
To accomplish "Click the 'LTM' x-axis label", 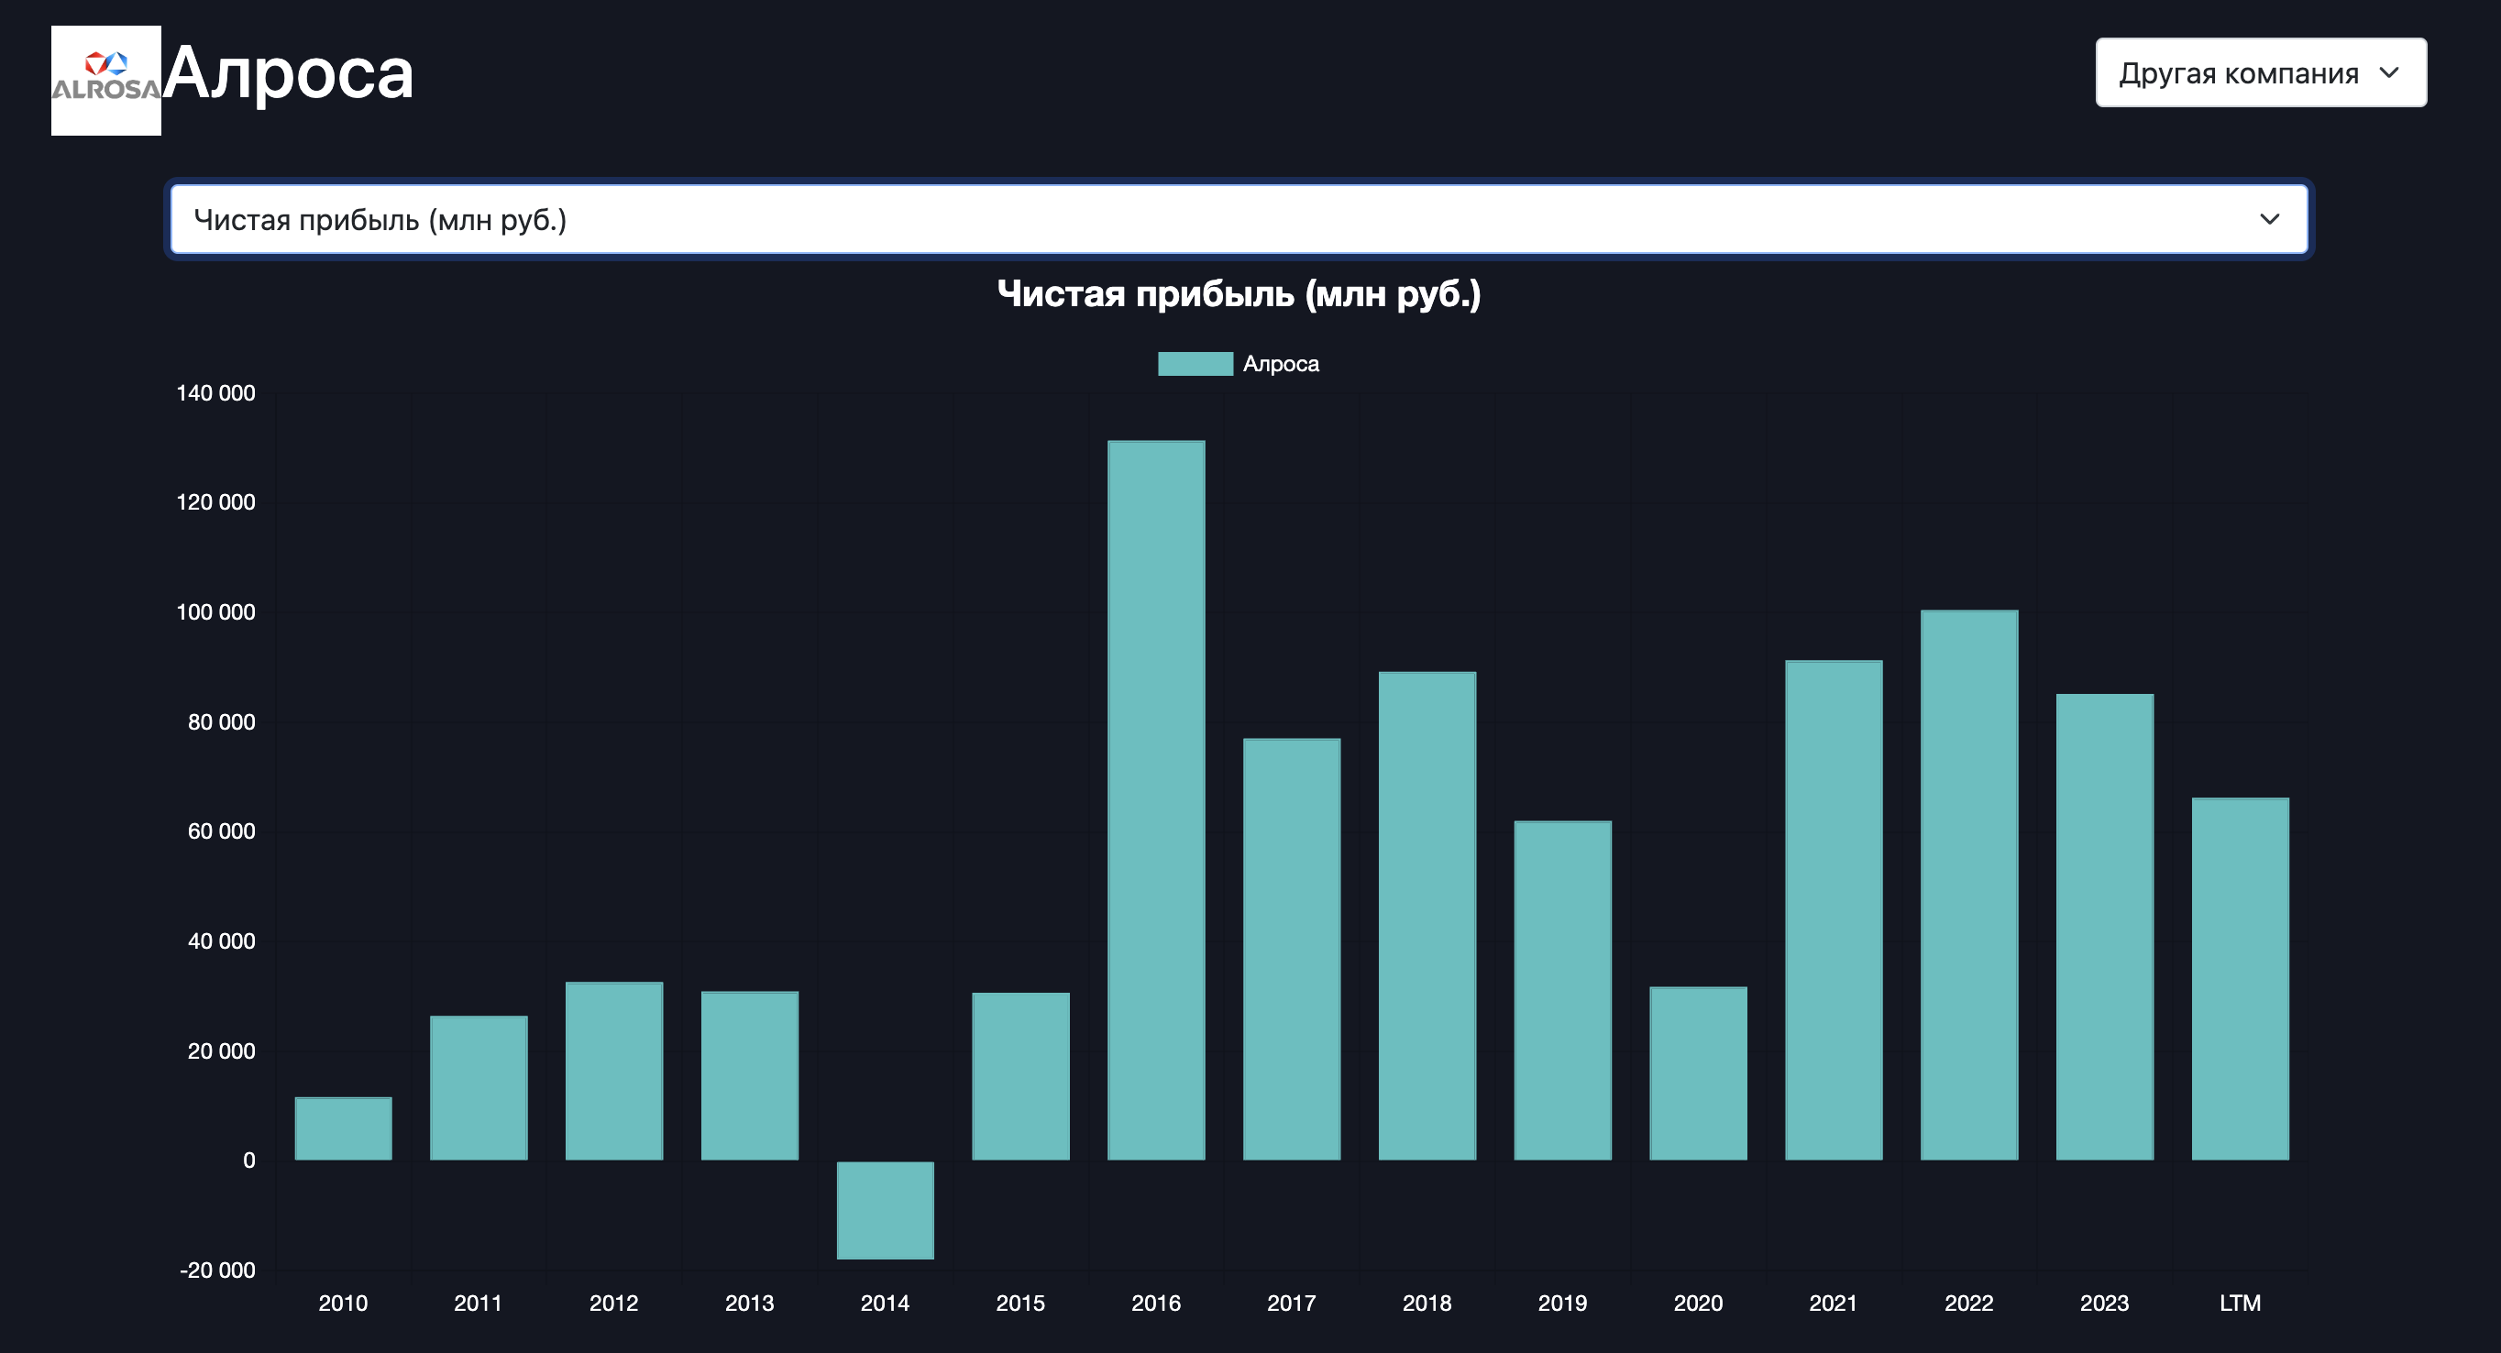I will [2240, 1303].
